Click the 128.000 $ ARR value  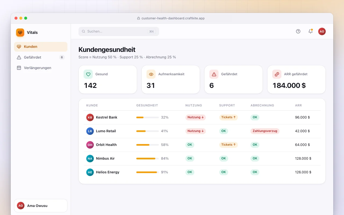[x=303, y=159]
